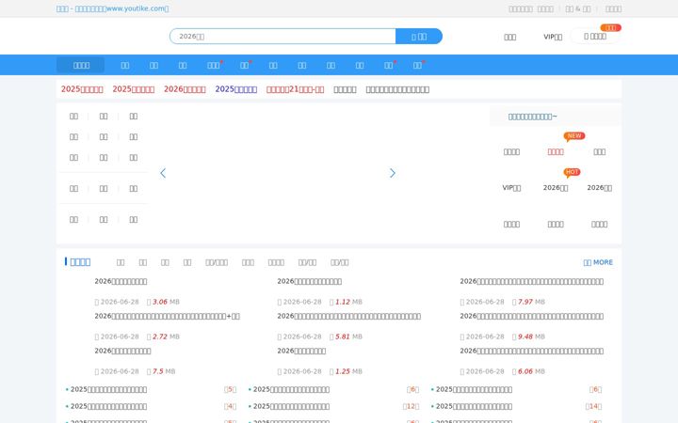Open the 6.06 MB document entry
The width and height of the screenshot is (678, 423).
pos(531,351)
